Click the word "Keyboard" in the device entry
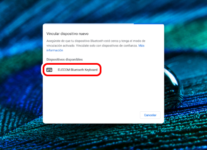Screen dimensions: 207x150 point(91,70)
